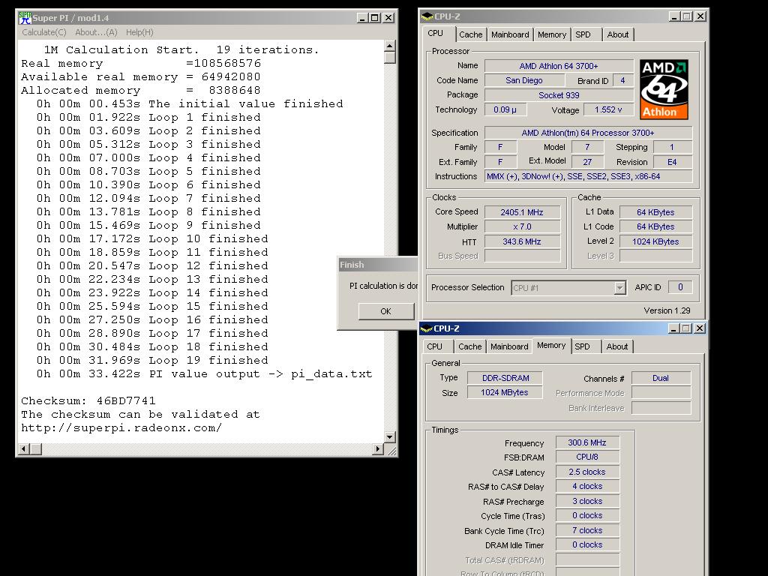Click the upper CPU-Z window title icon
This screenshot has width=768, height=576.
click(427, 16)
